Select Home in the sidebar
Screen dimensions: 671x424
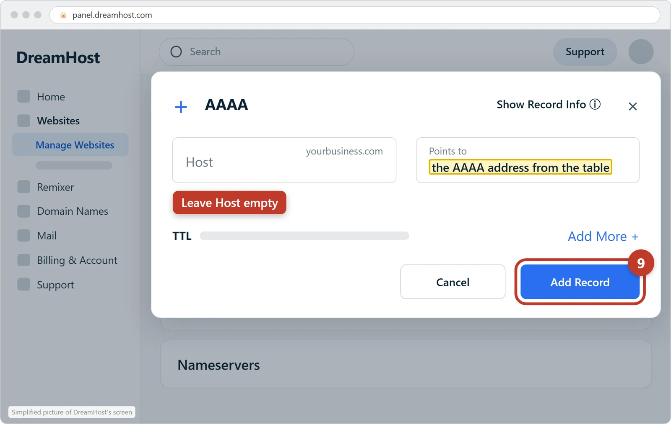pos(51,97)
